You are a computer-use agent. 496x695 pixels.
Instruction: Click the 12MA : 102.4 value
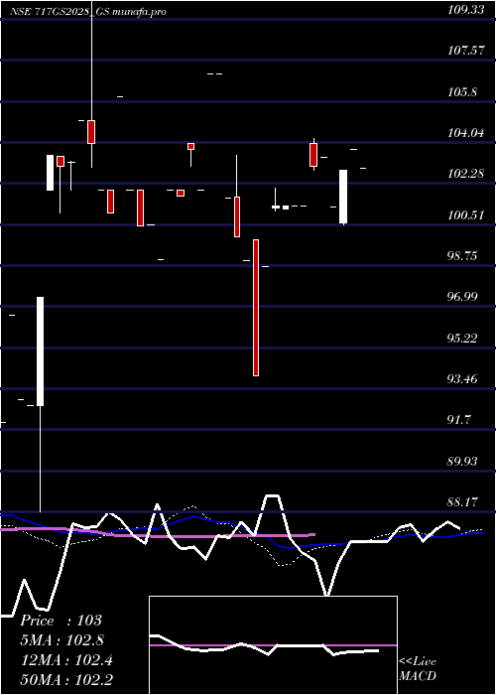[x=66, y=660]
